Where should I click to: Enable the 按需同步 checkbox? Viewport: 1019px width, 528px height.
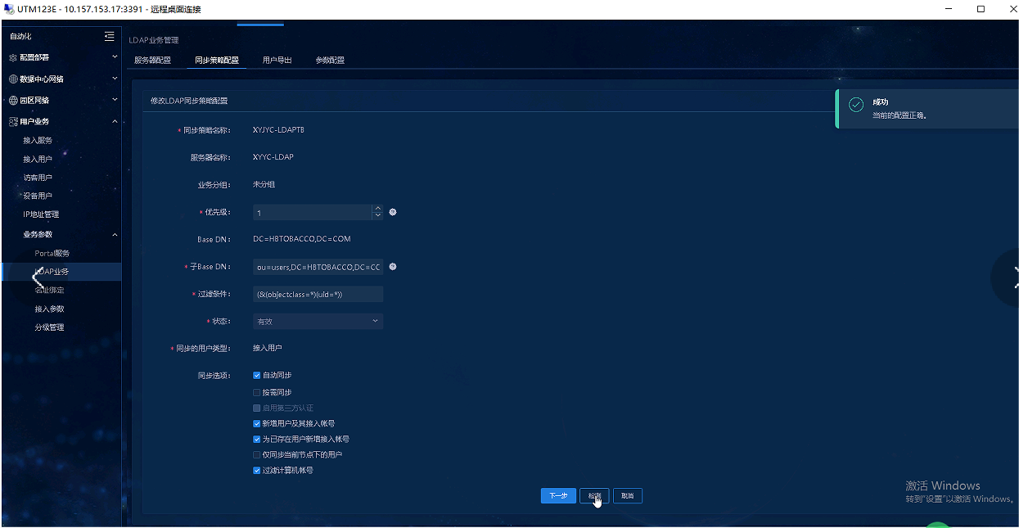(x=257, y=392)
